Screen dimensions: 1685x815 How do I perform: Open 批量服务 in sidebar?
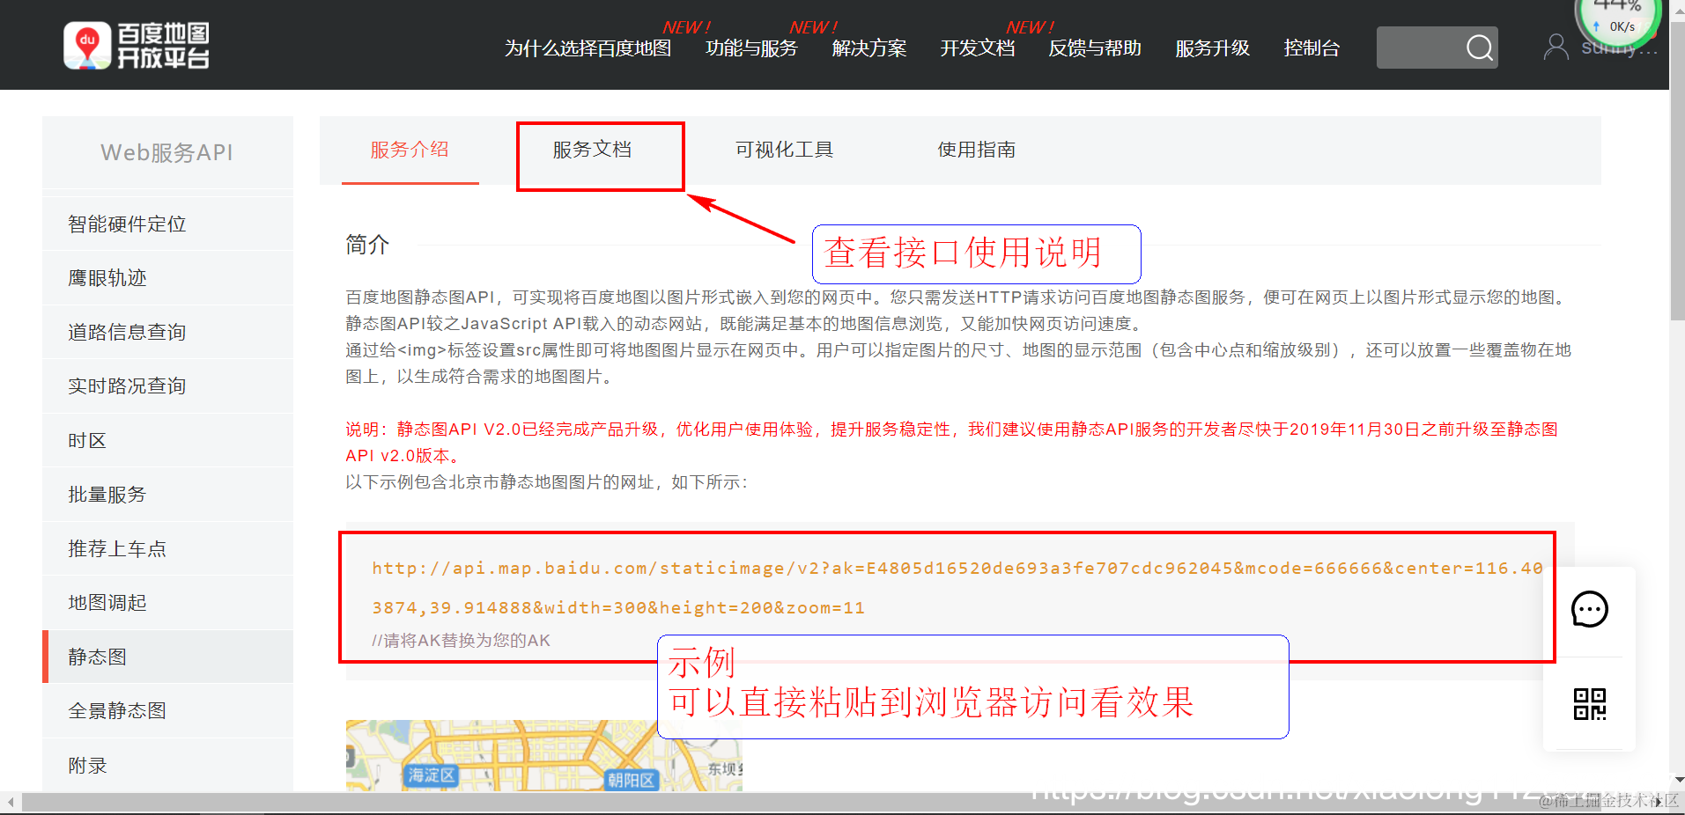(167, 495)
